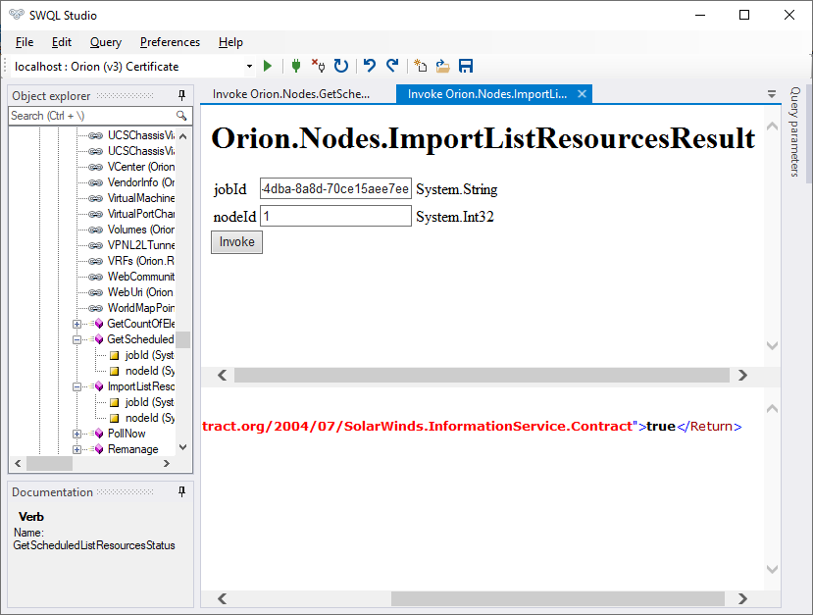Select WebCommunit entity in tree
The height and width of the screenshot is (615, 813).
click(140, 277)
